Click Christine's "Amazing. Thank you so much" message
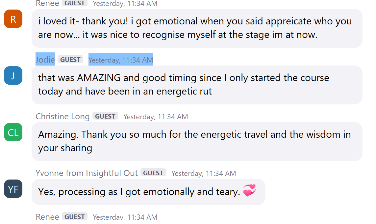The image size is (376, 224). coord(197,141)
